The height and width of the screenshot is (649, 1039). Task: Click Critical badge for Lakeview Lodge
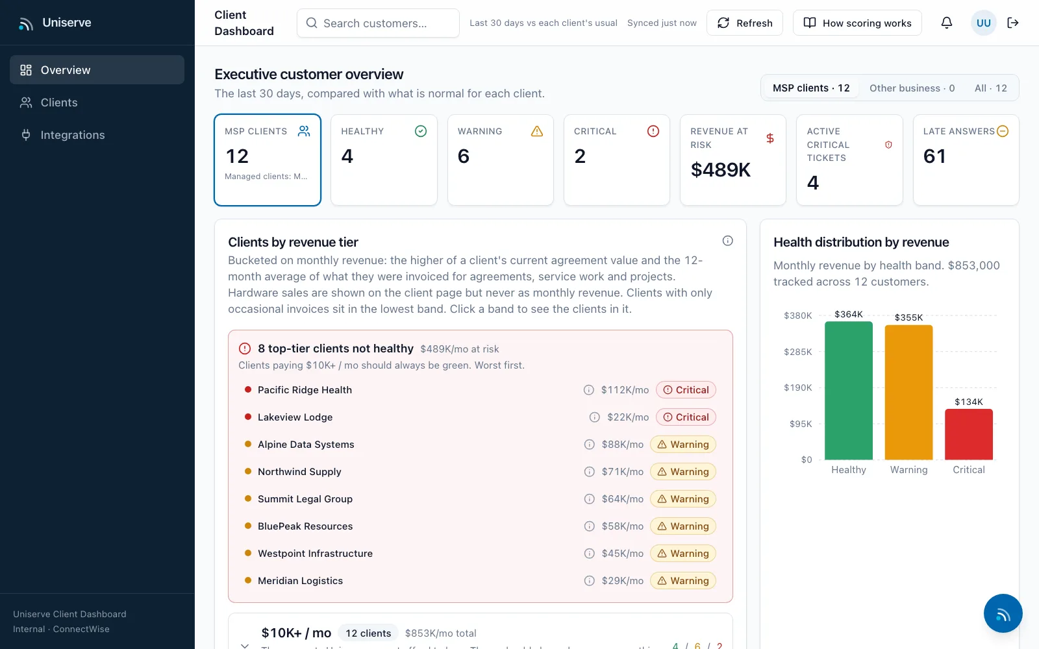[x=686, y=417]
